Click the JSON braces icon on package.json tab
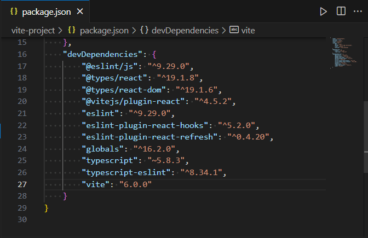This screenshot has height=238, width=368. pyautogui.click(x=14, y=11)
